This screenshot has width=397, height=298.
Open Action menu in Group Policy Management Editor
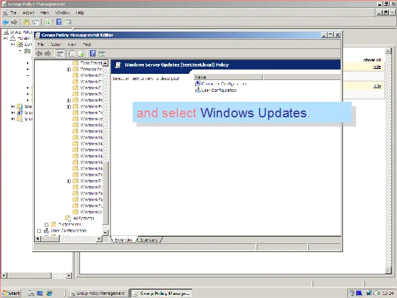tap(55, 44)
